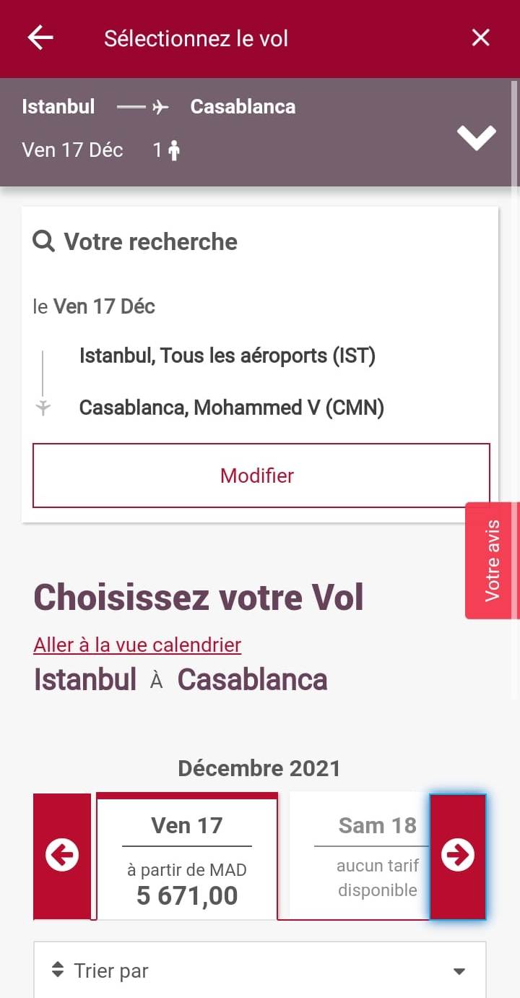Click the small plane icon in the search card

[x=43, y=408]
